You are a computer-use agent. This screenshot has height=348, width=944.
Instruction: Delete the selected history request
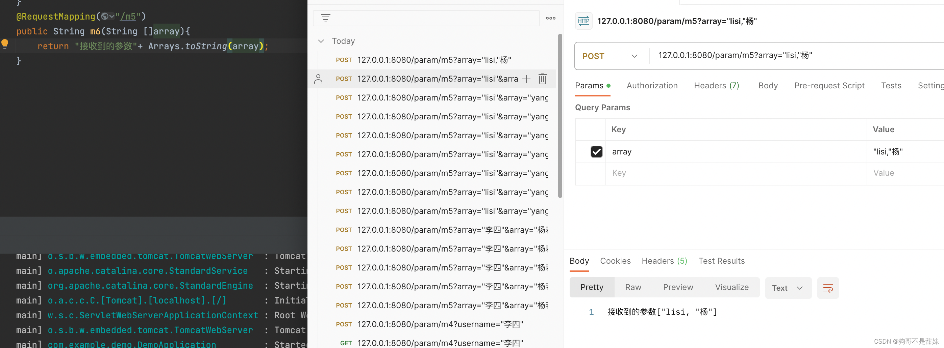[542, 79]
